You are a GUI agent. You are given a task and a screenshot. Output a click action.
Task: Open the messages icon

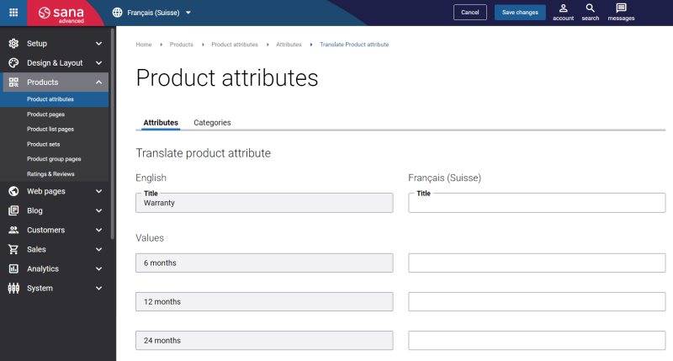coord(621,13)
